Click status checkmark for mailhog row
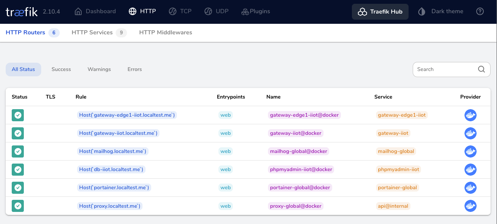The height and width of the screenshot is (224, 497). 18,151
